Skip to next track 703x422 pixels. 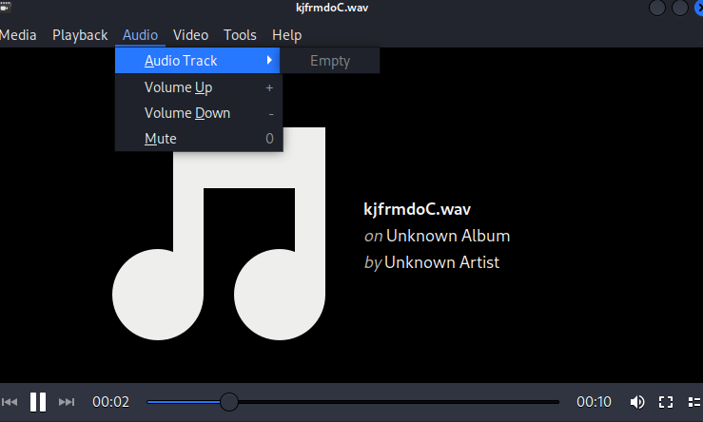67,402
